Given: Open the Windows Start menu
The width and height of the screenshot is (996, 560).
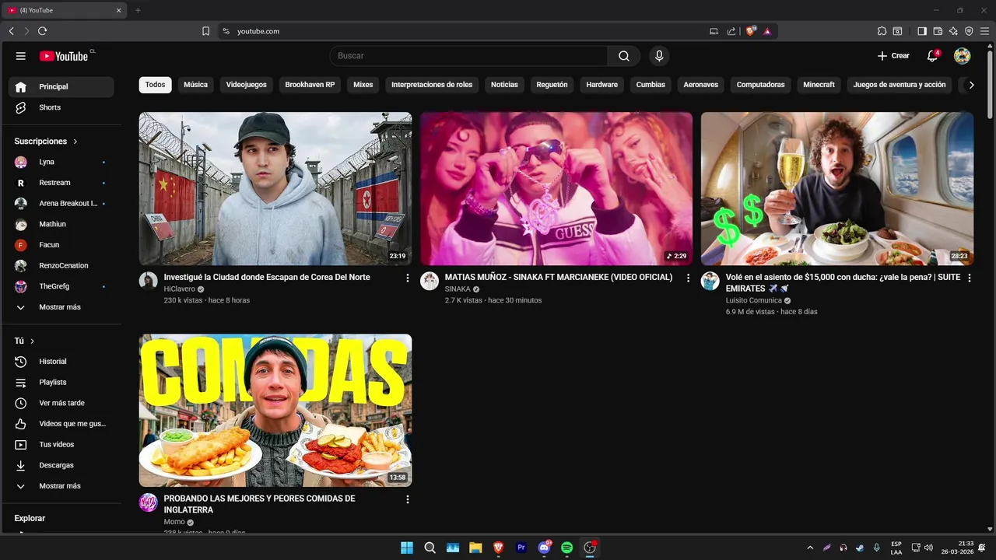Looking at the screenshot, I should point(407,548).
